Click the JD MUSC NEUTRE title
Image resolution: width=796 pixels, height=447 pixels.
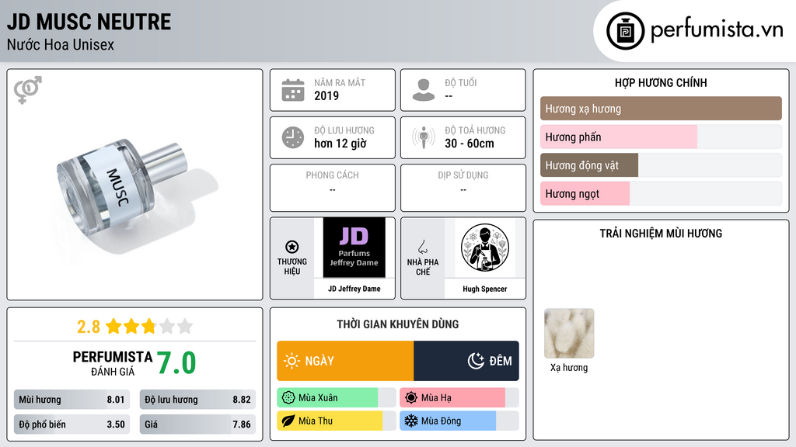89,22
